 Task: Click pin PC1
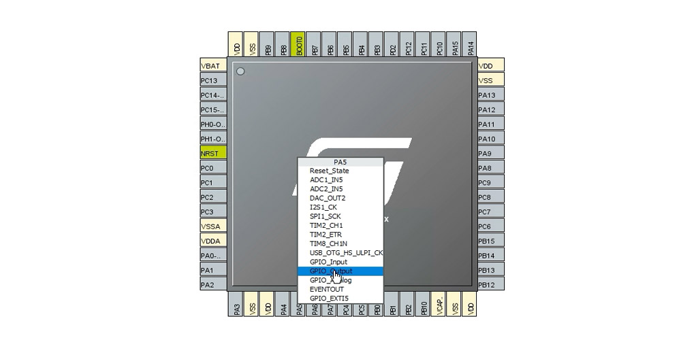pyautogui.click(x=213, y=182)
